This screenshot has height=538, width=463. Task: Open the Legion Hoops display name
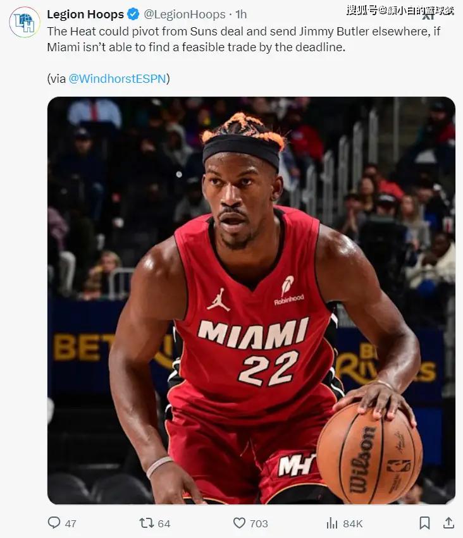(x=85, y=15)
